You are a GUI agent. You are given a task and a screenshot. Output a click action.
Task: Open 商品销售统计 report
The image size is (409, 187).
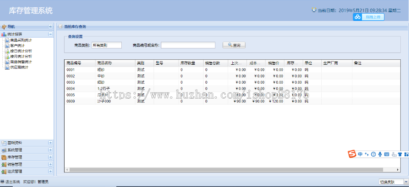[x=21, y=62]
